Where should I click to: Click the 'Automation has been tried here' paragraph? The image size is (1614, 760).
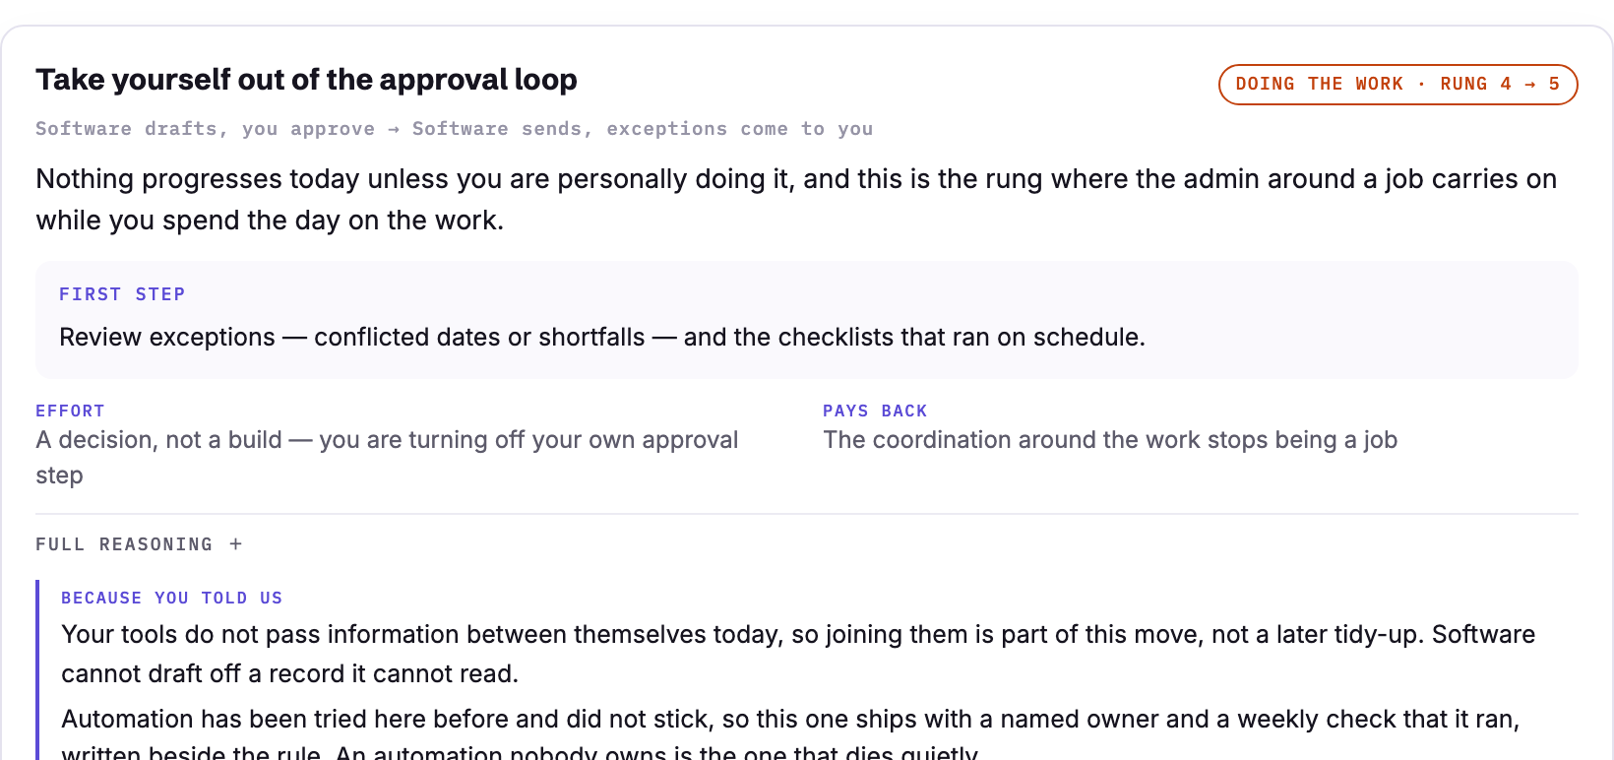point(790,733)
